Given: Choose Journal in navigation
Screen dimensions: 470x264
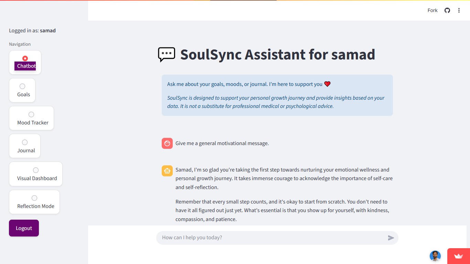Looking at the screenshot, I should tap(25, 142).
